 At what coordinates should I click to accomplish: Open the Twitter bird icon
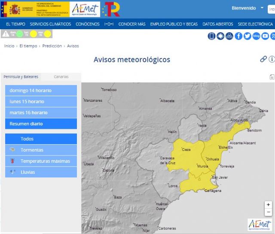[x=247, y=36]
